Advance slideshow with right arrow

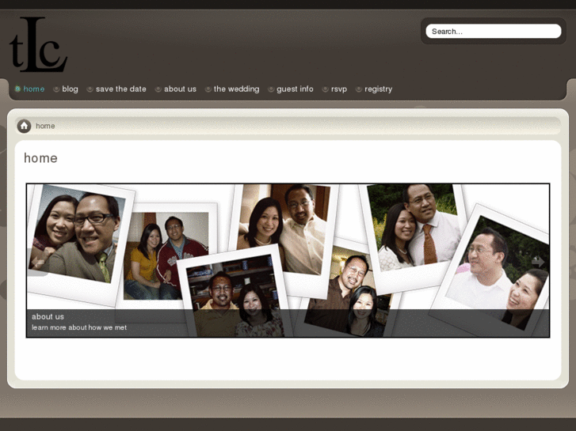tap(538, 262)
